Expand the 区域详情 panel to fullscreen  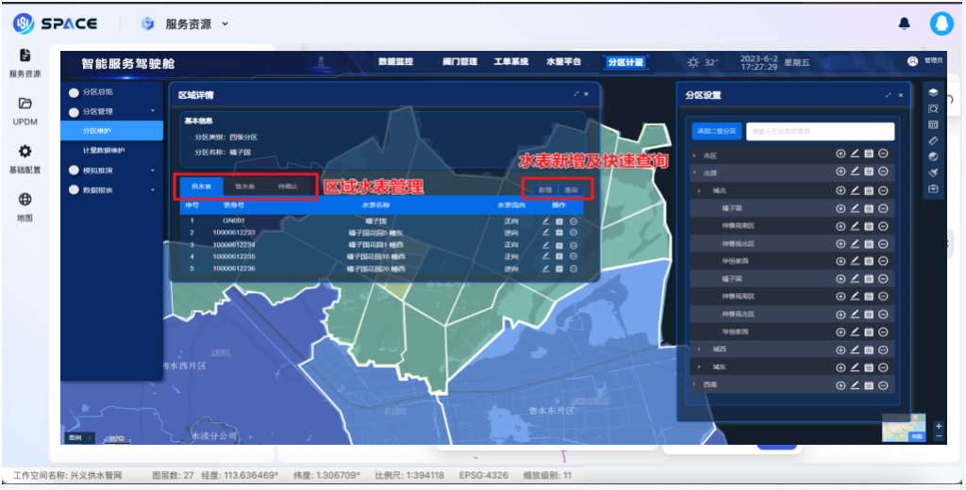pyautogui.click(x=576, y=94)
